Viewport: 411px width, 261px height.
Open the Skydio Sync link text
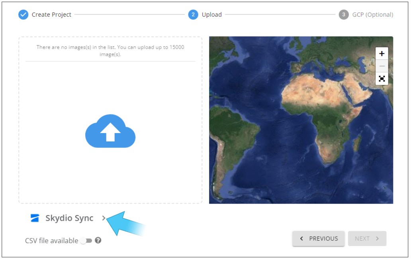click(x=69, y=218)
